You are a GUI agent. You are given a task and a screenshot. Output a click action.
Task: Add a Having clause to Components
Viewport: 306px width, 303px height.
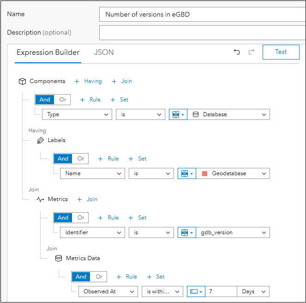point(88,81)
